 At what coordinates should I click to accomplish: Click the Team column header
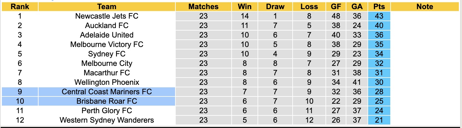(107, 7)
